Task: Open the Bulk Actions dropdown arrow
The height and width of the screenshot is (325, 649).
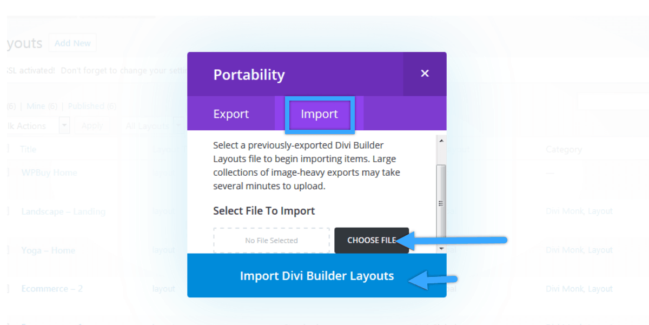Action: click(64, 126)
